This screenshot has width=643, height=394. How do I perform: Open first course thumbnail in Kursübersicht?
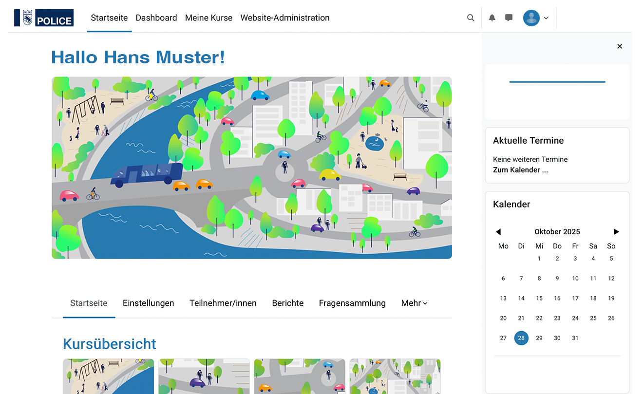pyautogui.click(x=108, y=376)
